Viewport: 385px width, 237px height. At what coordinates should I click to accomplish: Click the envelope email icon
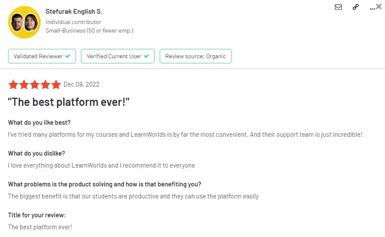(x=338, y=7)
